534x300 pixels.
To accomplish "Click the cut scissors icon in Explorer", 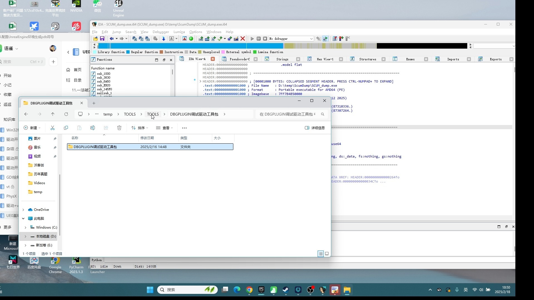I will coord(53,128).
